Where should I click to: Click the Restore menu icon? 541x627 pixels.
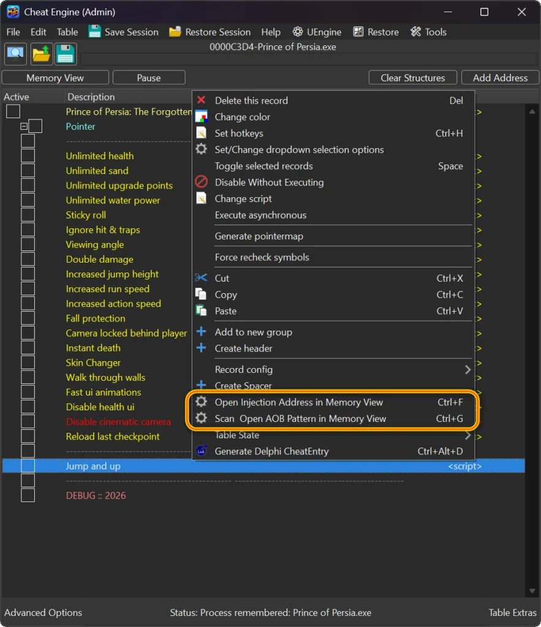coord(359,32)
